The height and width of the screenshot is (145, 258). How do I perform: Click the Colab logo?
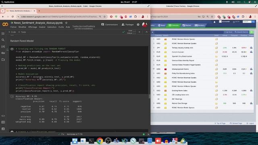point(5,25)
